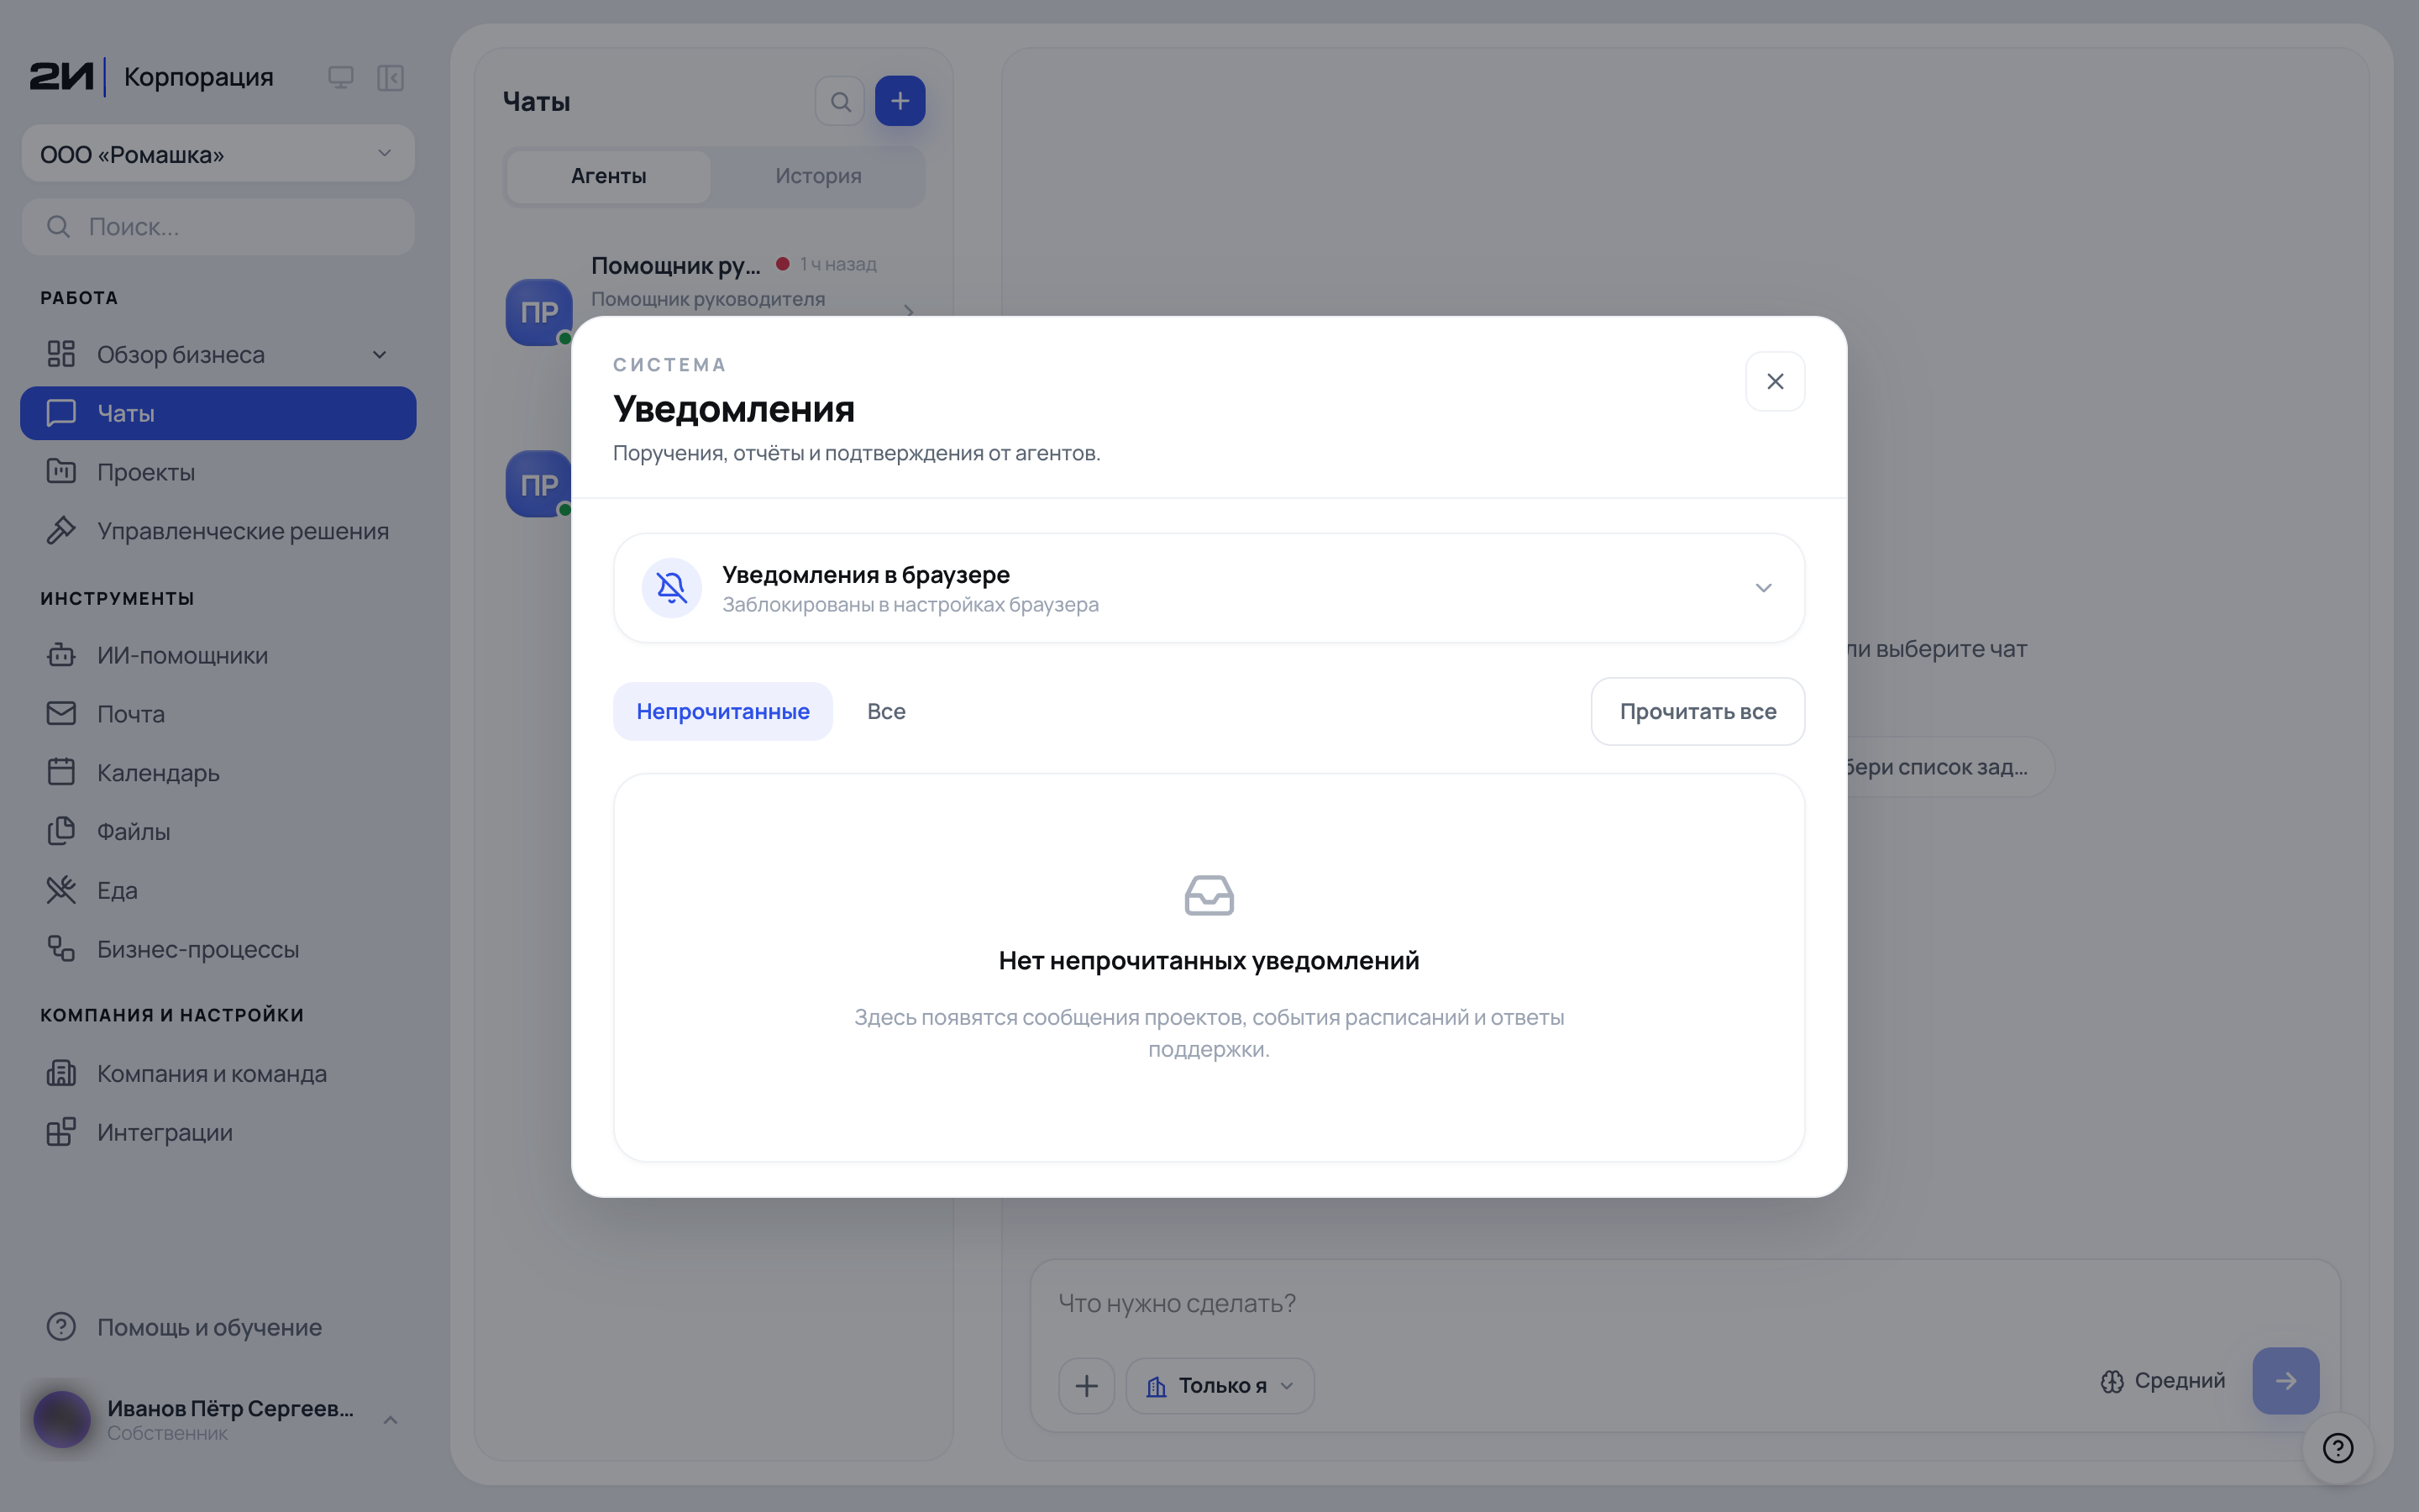Switch to the Все notifications tab

[x=885, y=711]
